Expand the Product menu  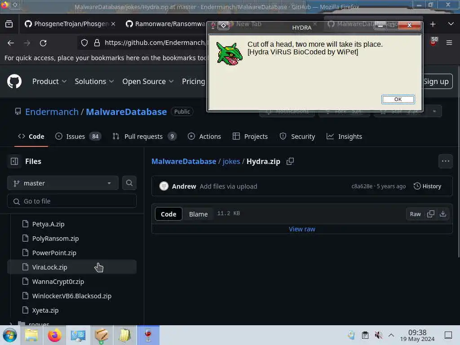[49, 81]
